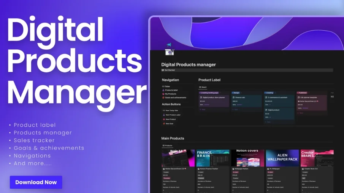This screenshot has height=193, width=344.
Task: Click the New Today Sale action button
Action: [170, 110]
